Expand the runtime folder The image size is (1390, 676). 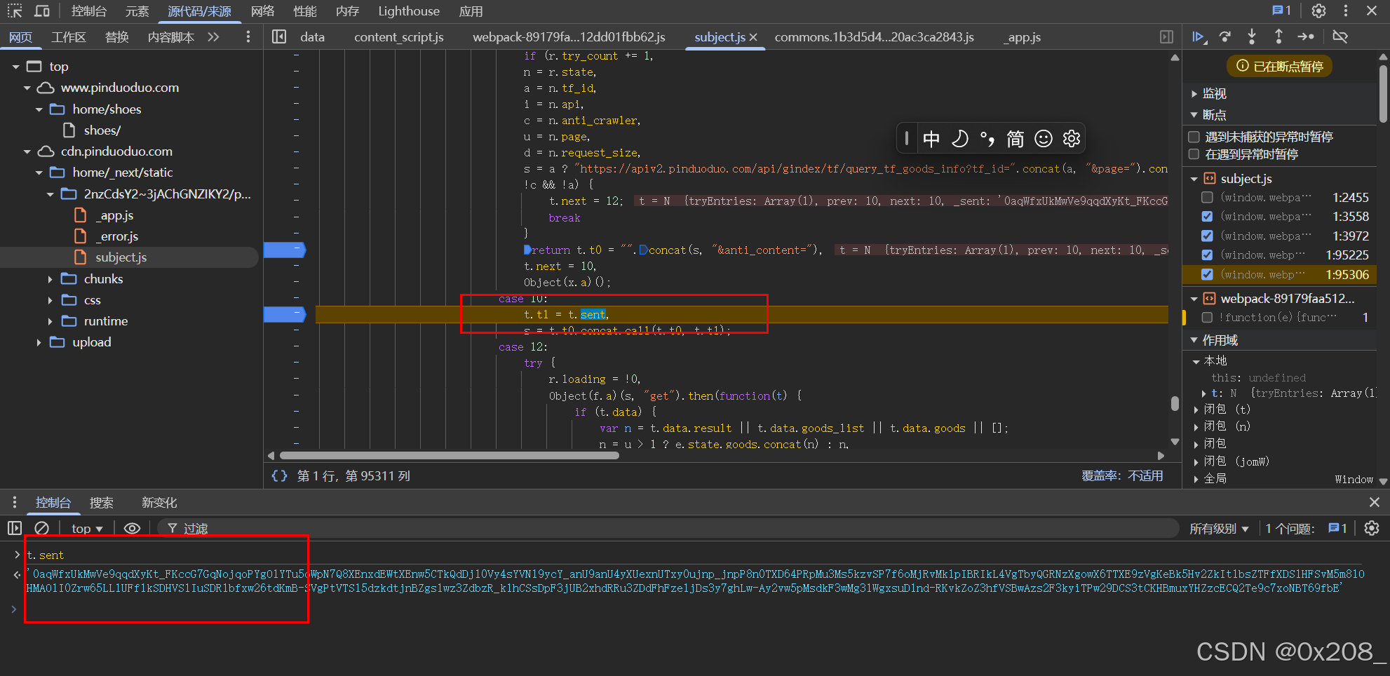tap(50, 321)
